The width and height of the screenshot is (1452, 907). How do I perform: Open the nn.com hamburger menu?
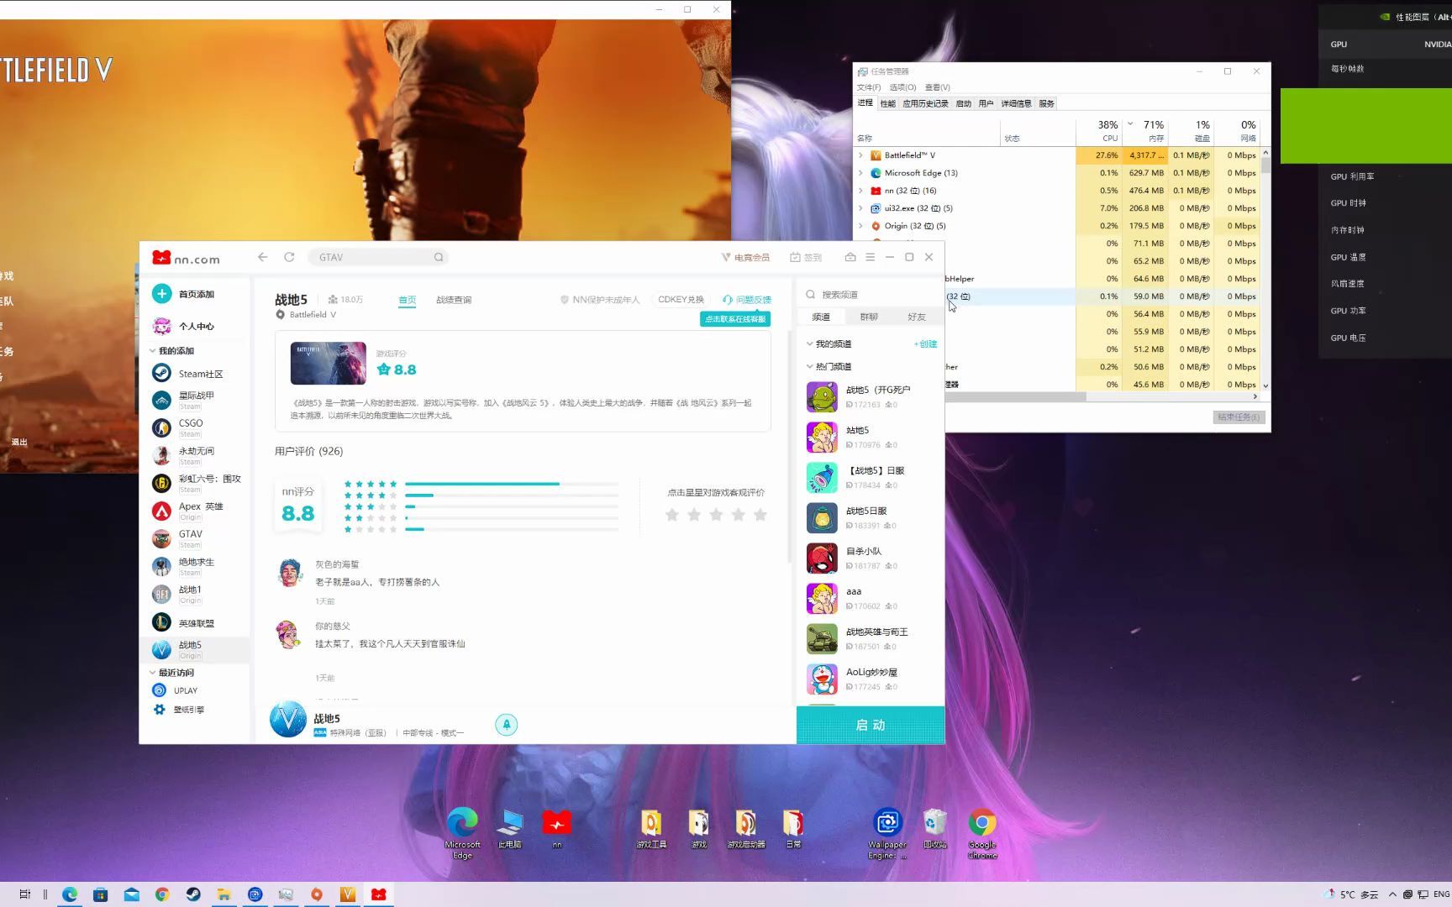(871, 257)
